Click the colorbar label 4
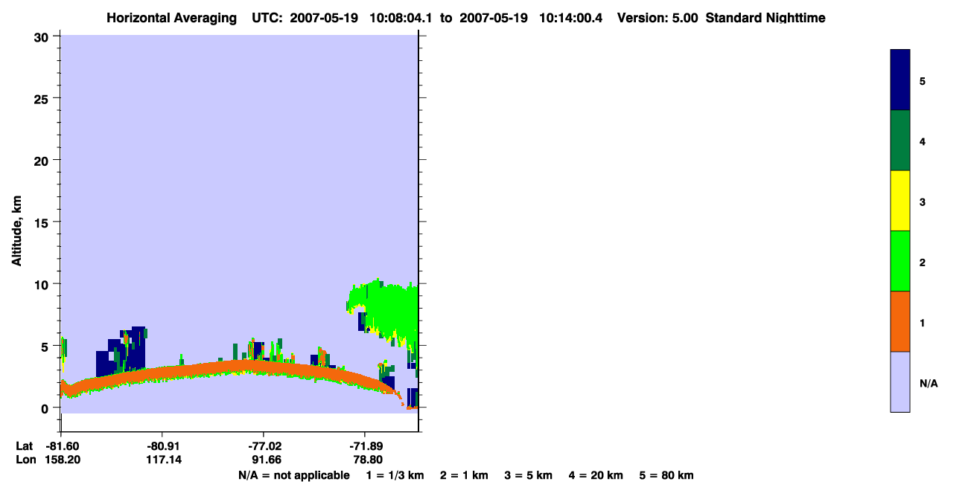968x496 pixels. [923, 141]
